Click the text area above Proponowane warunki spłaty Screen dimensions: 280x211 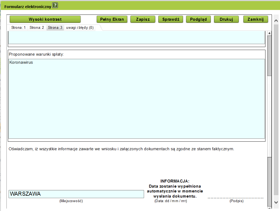[136, 38]
